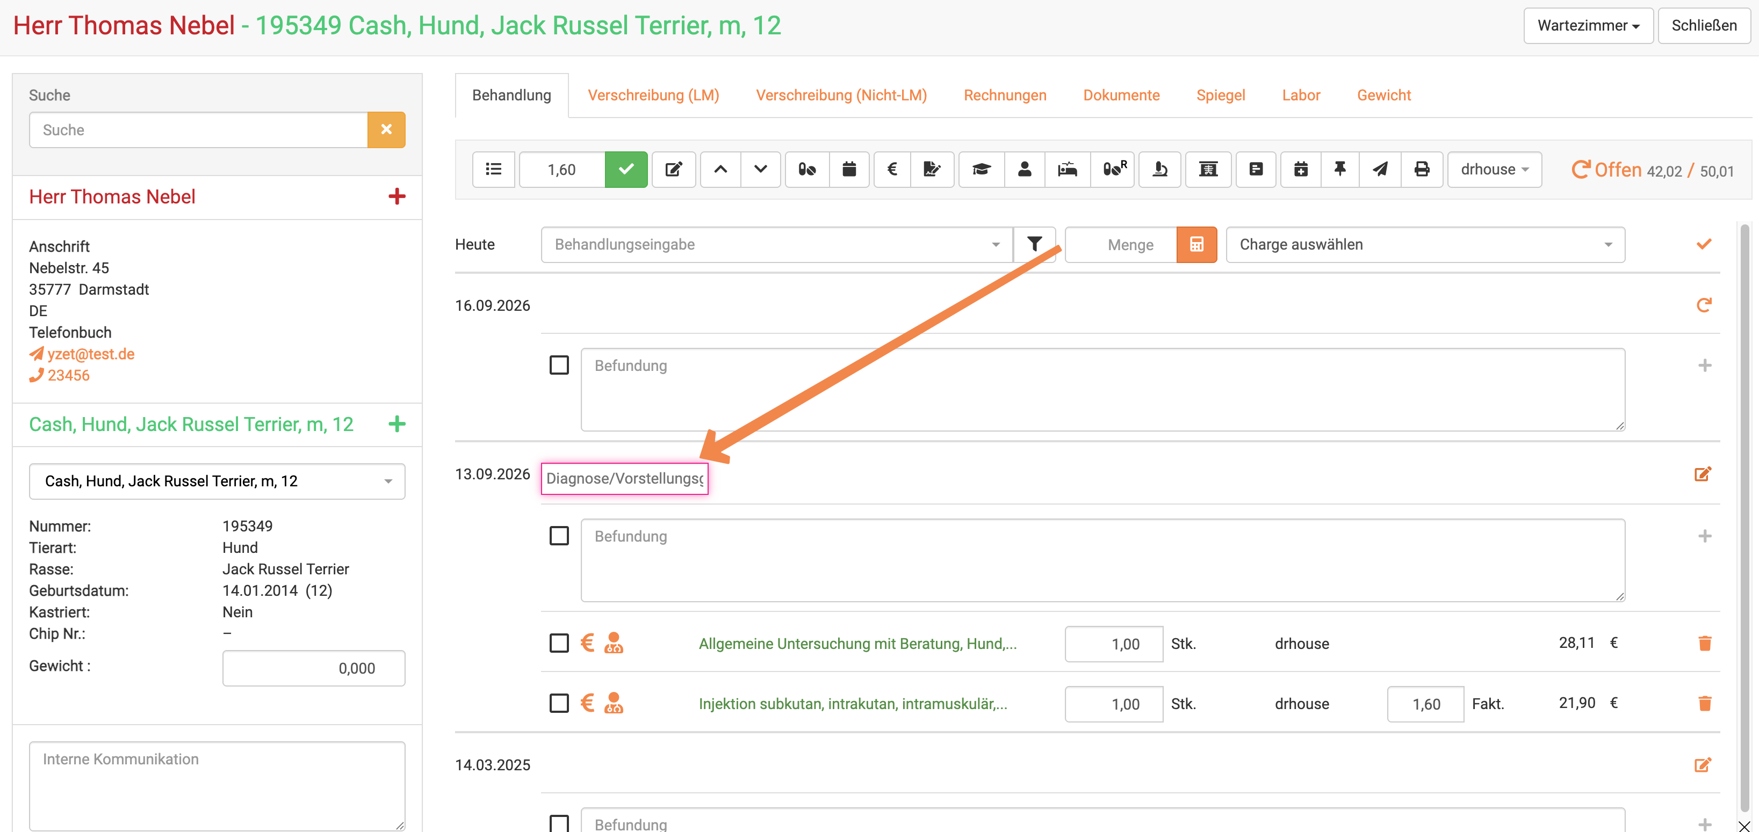Tick the Befundung checkbox under 13.09.2026
Screen dimensions: 1759x832
pos(559,535)
